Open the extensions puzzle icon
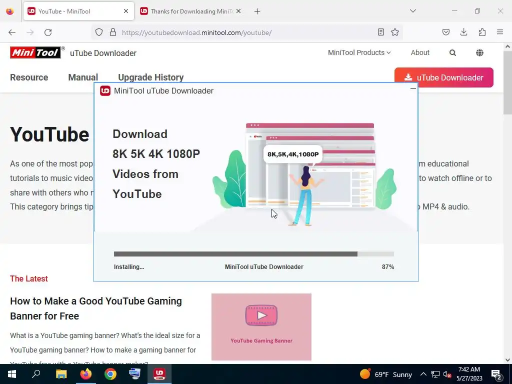512x384 pixels. coord(482,32)
